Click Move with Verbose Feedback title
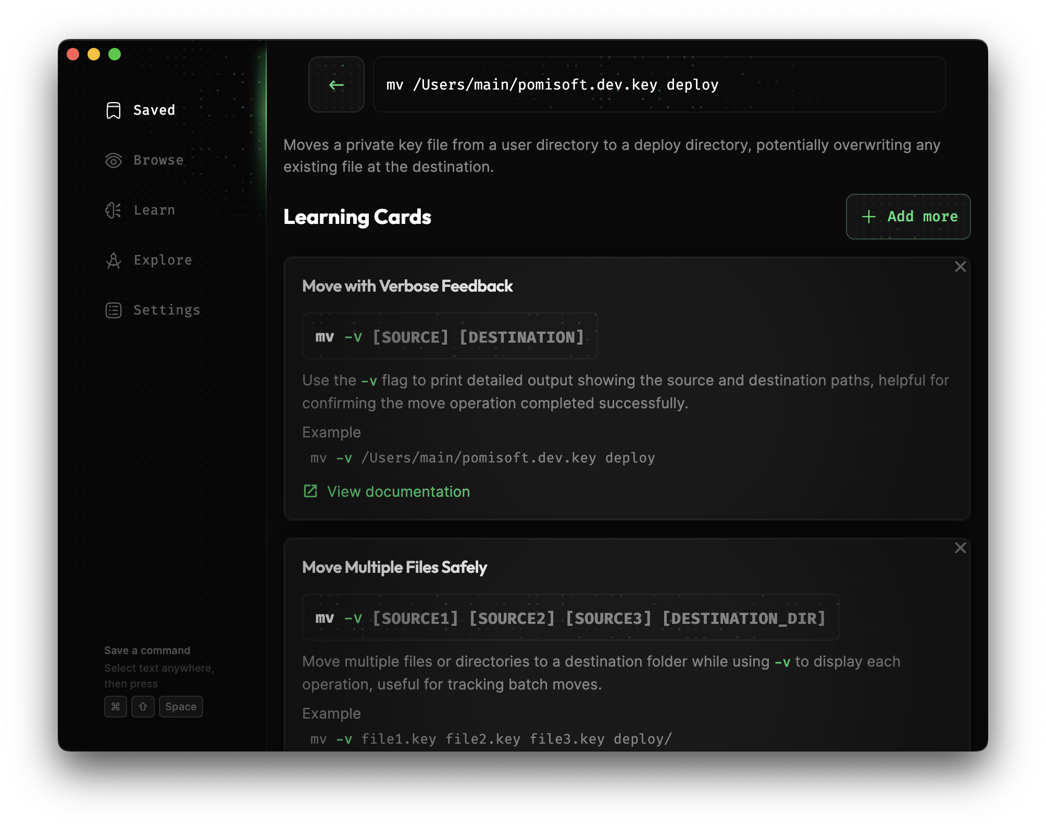Screen dimensions: 1046x828 coord(407,286)
